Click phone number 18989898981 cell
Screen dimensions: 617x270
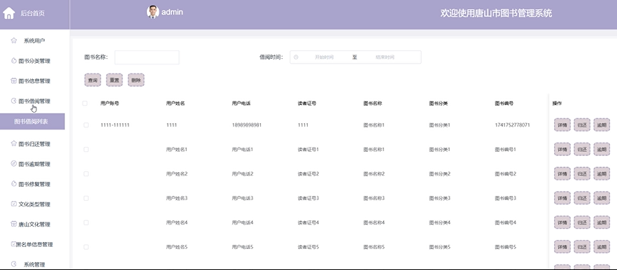tap(247, 125)
